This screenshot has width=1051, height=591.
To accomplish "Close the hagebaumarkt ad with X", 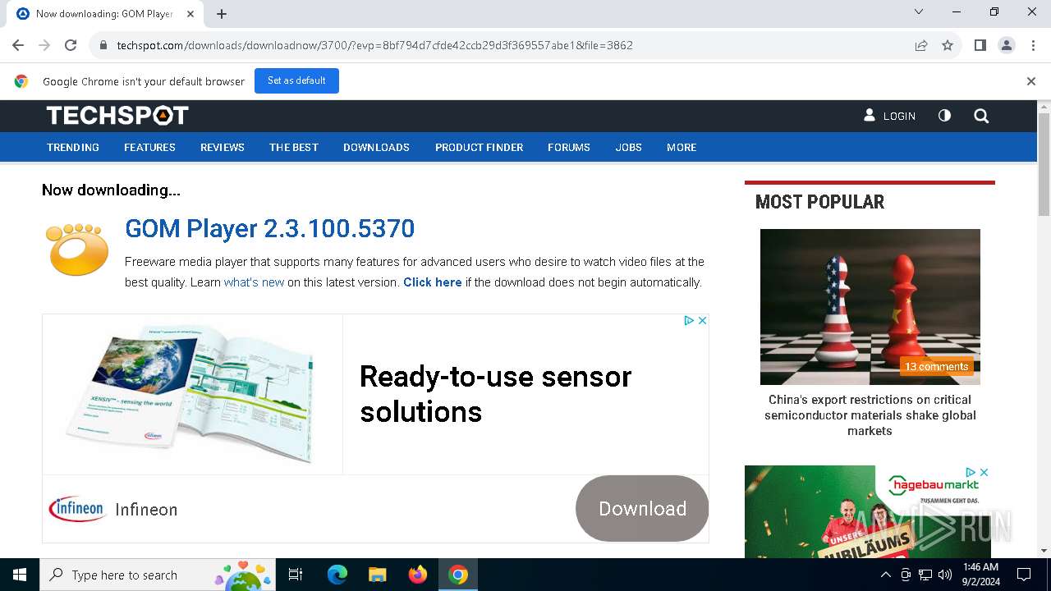I will click(984, 472).
